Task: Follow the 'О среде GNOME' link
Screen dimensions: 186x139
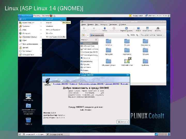Action: (x=60, y=84)
